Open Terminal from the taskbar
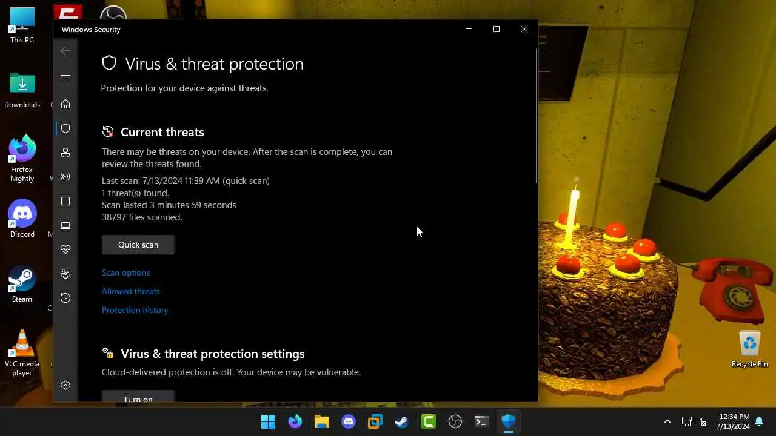776x436 pixels. tap(482, 421)
